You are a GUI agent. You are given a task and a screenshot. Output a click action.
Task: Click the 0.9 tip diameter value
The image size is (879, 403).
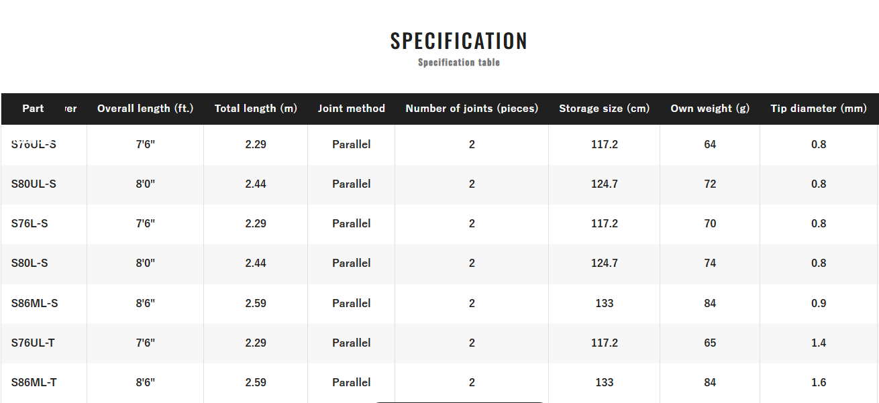(x=819, y=303)
